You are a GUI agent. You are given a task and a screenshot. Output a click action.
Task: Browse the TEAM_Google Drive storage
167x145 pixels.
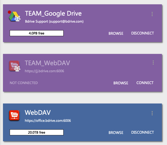pyautogui.click(x=116, y=33)
